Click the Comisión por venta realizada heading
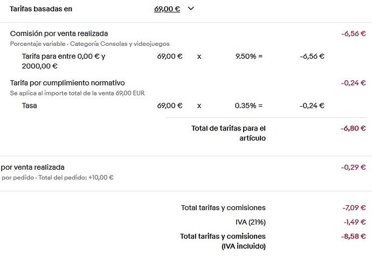Image resolution: width=372 pixels, height=258 pixels. point(59,34)
